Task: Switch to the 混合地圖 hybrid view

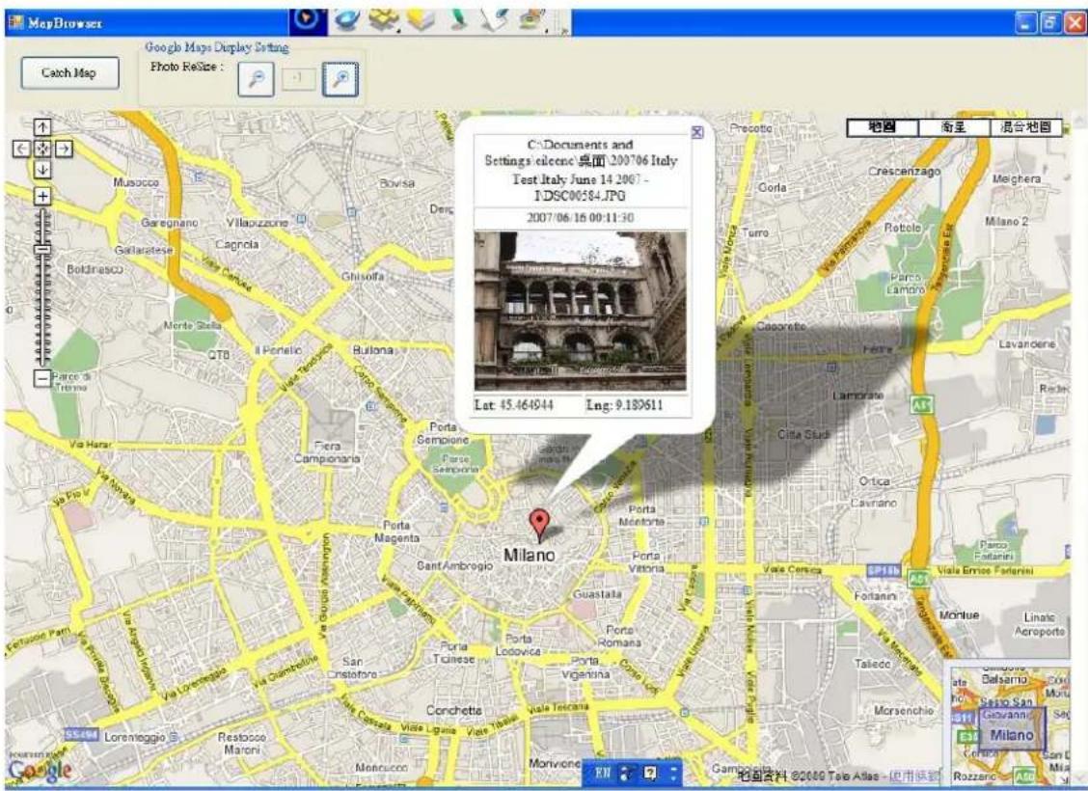Action: click(x=1025, y=127)
